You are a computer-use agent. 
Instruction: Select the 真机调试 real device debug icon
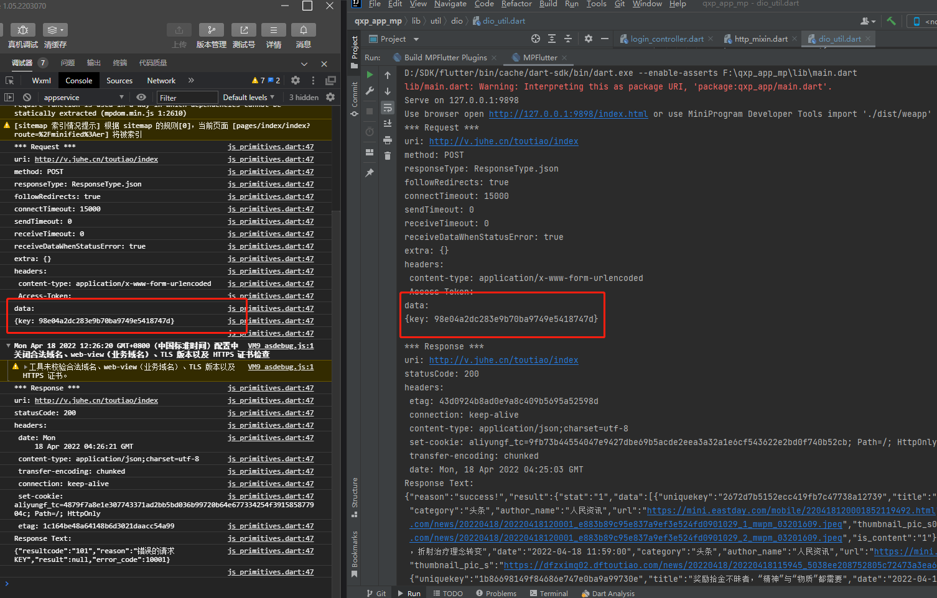(22, 30)
